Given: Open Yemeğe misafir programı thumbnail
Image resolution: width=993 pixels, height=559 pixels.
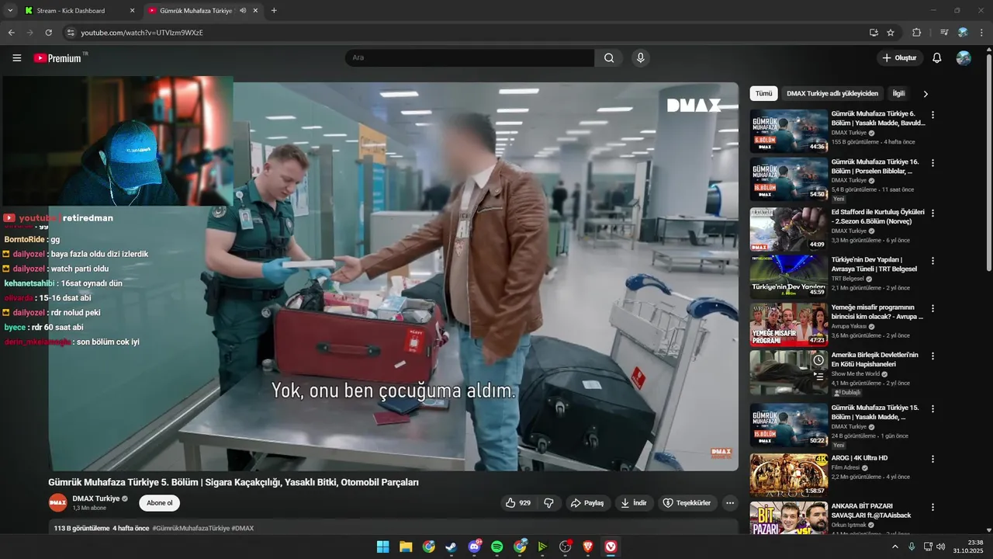Looking at the screenshot, I should point(788,325).
